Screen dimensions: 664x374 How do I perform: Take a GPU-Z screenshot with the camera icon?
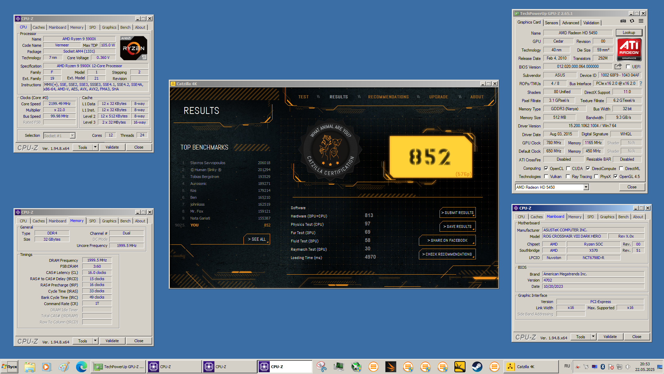[623, 21]
